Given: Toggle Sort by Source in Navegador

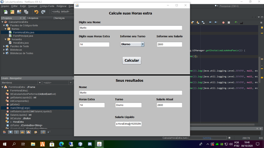Looking at the screenshot, I should [49, 132].
